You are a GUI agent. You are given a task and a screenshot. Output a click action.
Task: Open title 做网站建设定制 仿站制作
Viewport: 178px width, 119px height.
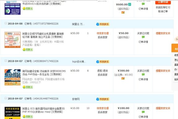44,73
